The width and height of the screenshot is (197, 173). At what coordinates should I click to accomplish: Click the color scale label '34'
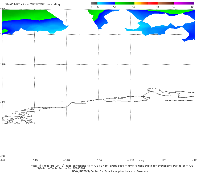(133, 7)
